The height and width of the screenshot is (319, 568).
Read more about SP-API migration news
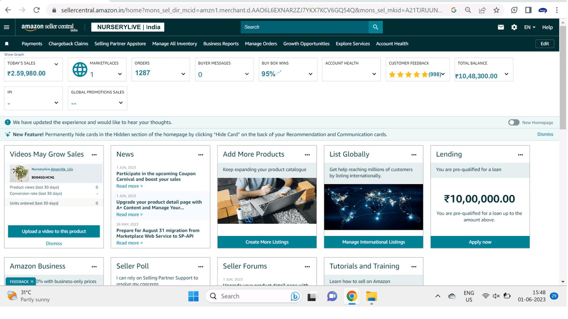(130, 243)
